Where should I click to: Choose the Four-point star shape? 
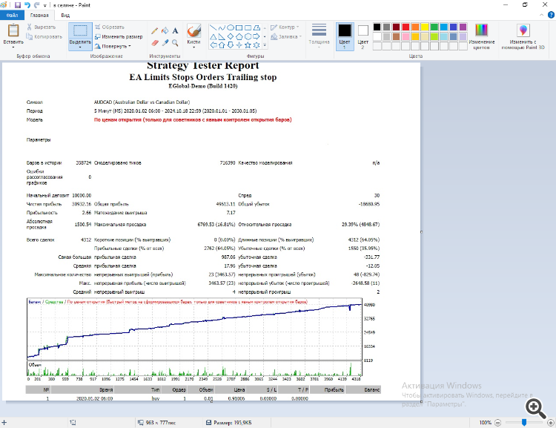tap(239, 45)
